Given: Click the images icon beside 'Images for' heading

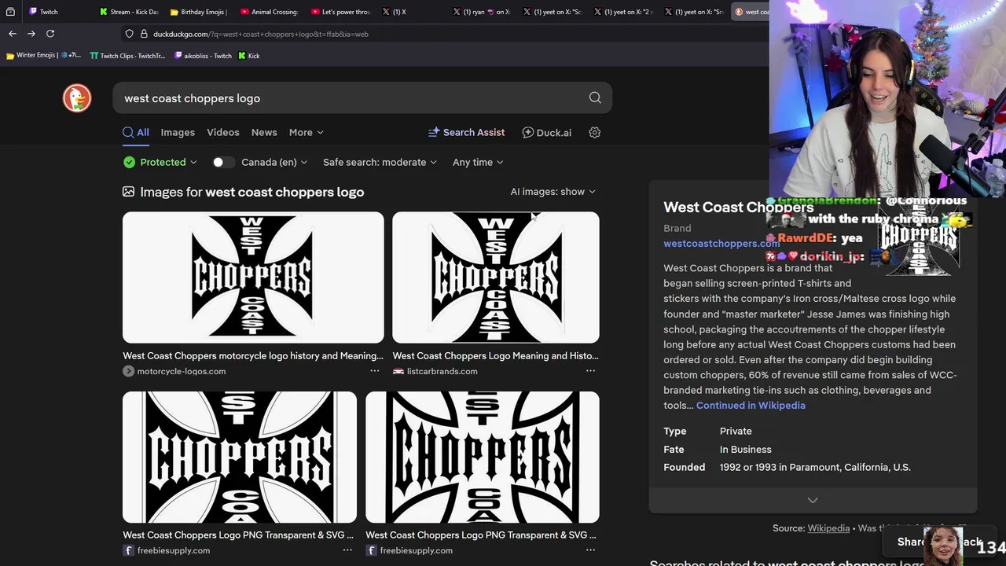Looking at the screenshot, I should point(128,192).
